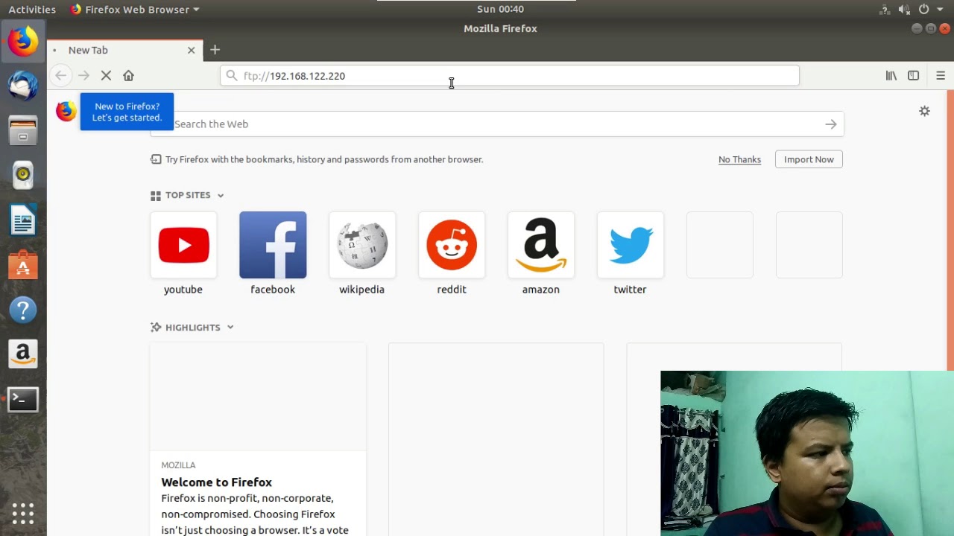
Task: Open new tab page preferences gear
Action: pyautogui.click(x=924, y=111)
